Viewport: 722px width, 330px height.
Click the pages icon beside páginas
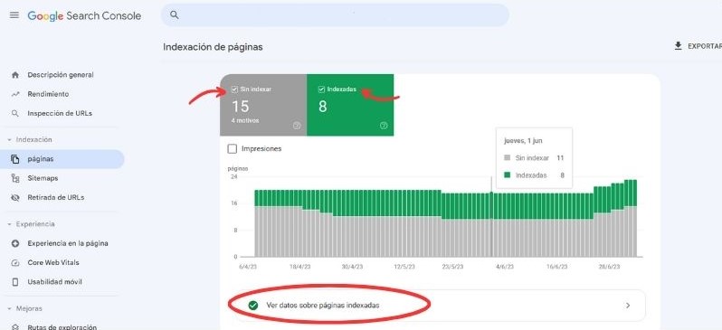pyautogui.click(x=15, y=159)
